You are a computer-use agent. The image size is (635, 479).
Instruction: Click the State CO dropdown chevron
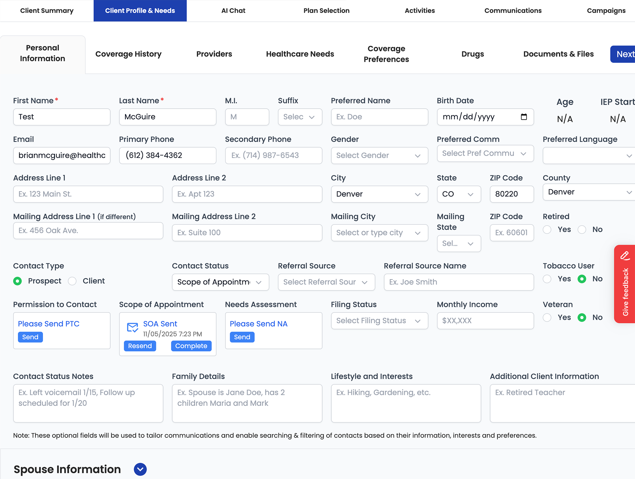click(x=470, y=194)
